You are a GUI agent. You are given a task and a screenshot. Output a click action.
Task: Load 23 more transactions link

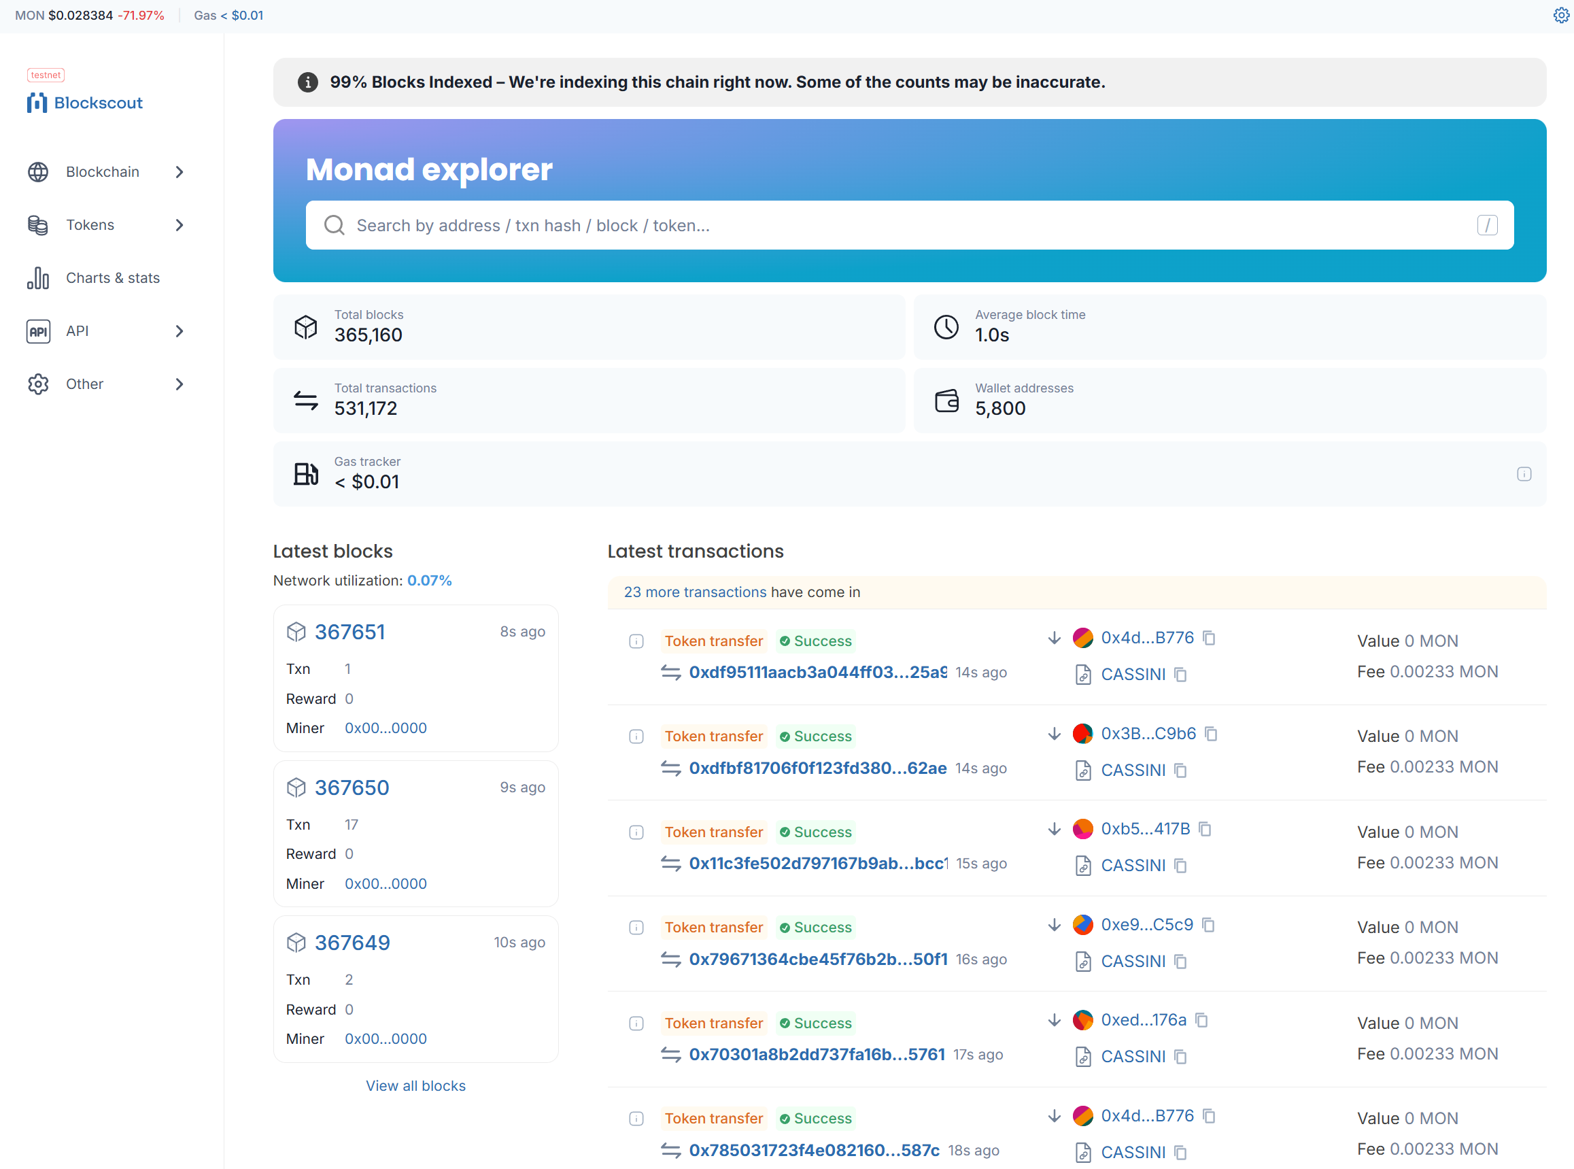[x=694, y=592]
